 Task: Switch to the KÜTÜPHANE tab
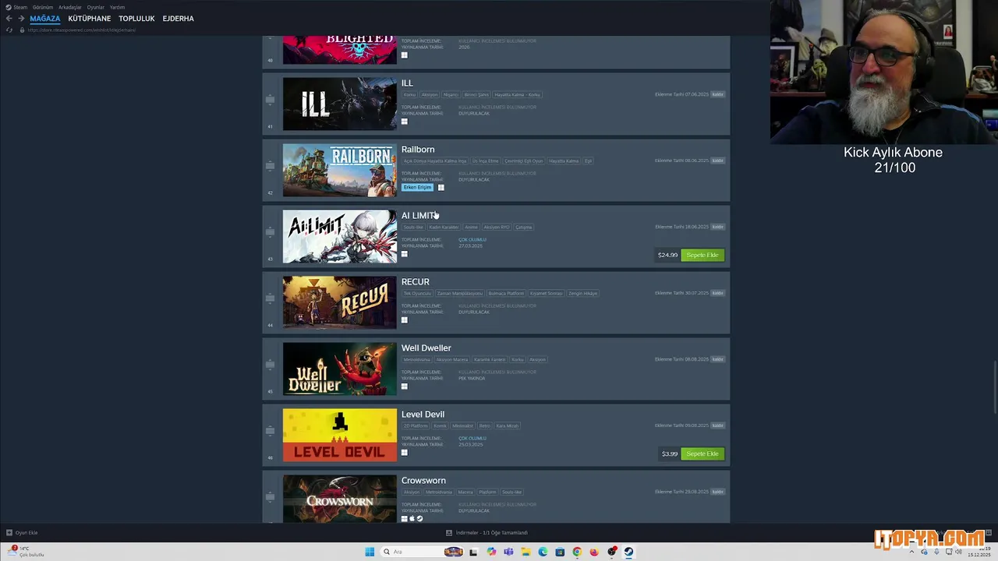click(90, 19)
